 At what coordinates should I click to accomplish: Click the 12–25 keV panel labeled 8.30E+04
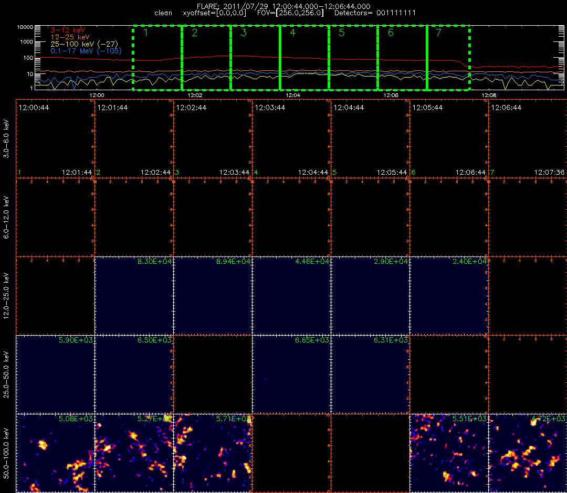[x=134, y=296]
